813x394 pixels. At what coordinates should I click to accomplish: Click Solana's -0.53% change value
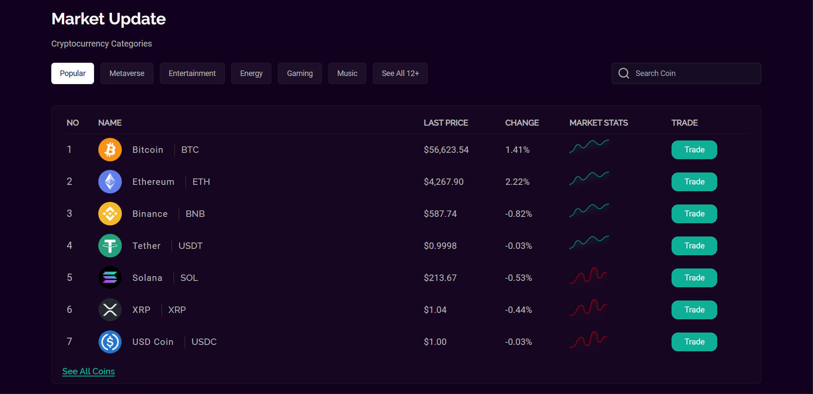tap(518, 278)
